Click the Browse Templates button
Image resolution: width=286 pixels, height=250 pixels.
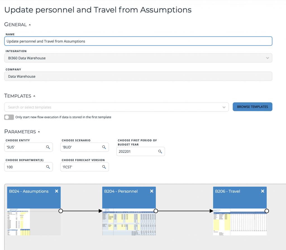(x=252, y=107)
